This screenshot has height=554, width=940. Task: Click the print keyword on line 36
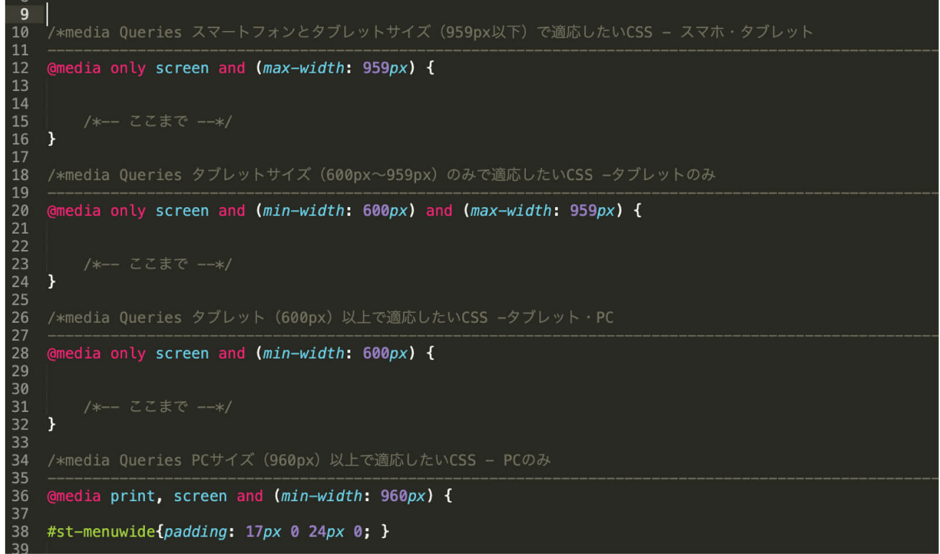(132, 496)
